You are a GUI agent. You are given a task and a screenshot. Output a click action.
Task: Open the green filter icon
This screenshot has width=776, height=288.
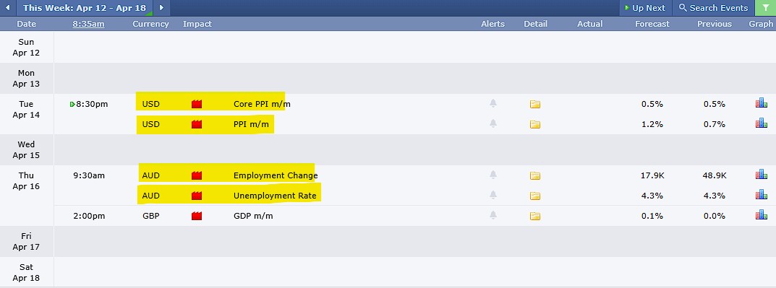coord(766,8)
